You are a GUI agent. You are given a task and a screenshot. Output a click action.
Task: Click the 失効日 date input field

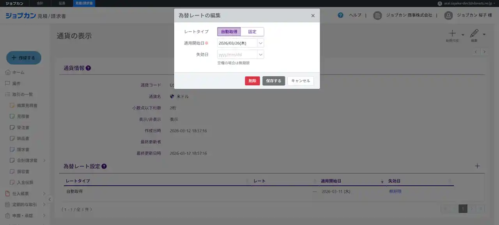point(237,54)
